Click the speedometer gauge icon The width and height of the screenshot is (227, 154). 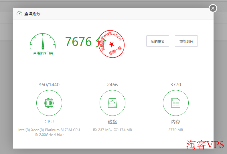point(43,42)
